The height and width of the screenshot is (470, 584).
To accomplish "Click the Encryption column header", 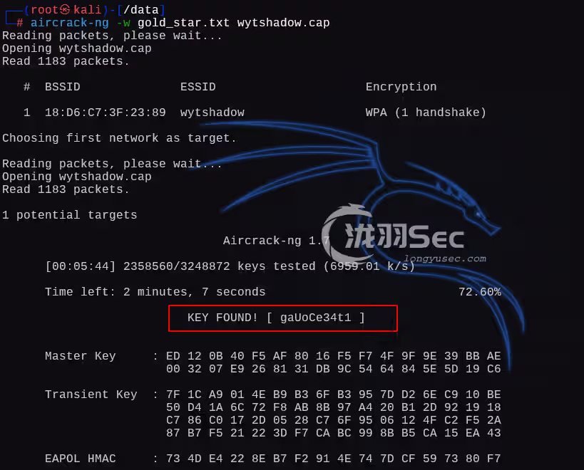I will [x=401, y=87].
